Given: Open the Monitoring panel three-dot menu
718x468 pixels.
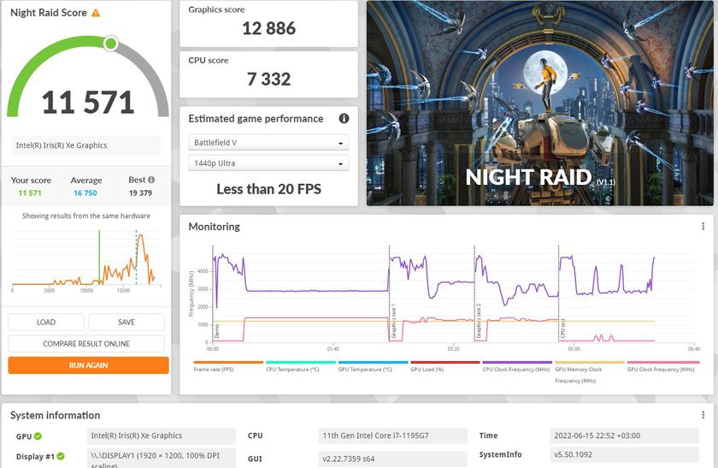Looking at the screenshot, I should click(703, 227).
